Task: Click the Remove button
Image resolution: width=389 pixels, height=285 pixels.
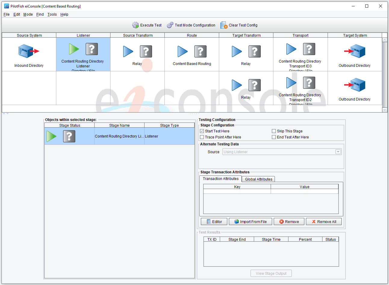Action: coord(289,221)
